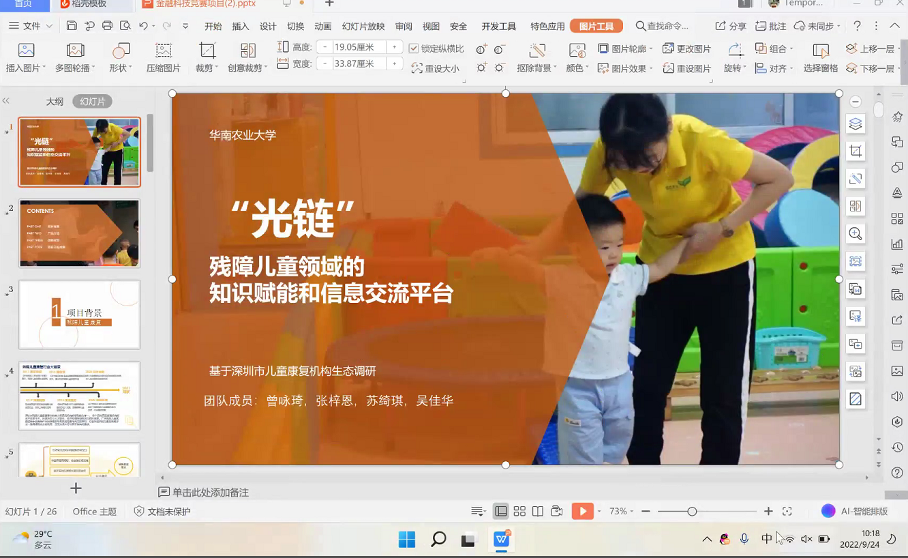Viewport: 908px width, 558px height.
Task: Open the 幻灯片放映 ribbon tab
Action: [363, 26]
